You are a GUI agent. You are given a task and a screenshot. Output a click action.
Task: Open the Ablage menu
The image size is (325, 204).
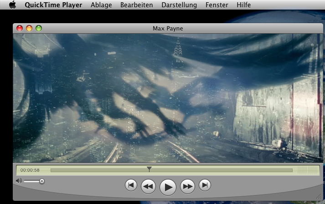101,5
